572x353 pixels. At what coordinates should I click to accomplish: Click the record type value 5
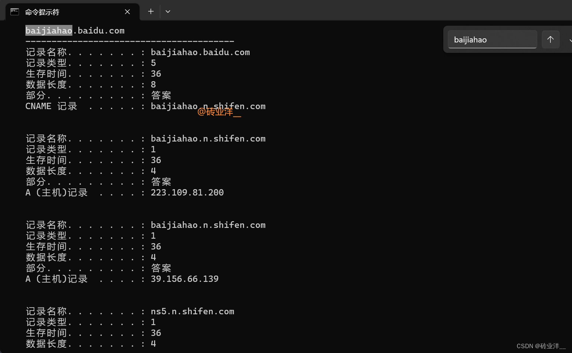(x=153, y=63)
